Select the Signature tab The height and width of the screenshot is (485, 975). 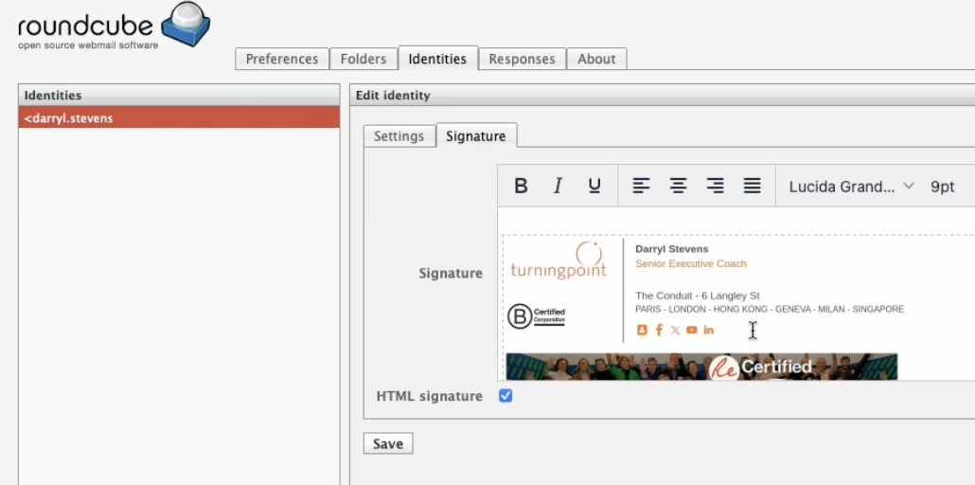pyautogui.click(x=476, y=135)
